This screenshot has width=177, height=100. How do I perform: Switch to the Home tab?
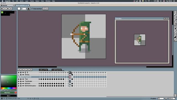point(7,5)
